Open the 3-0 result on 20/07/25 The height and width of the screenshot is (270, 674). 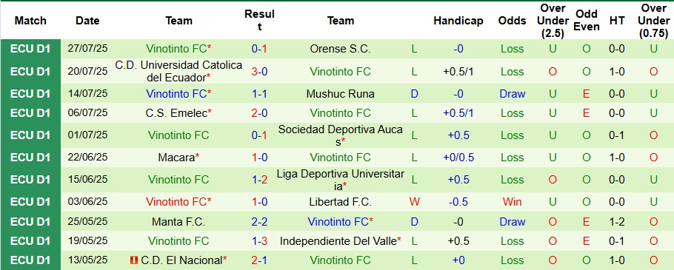[x=259, y=71]
